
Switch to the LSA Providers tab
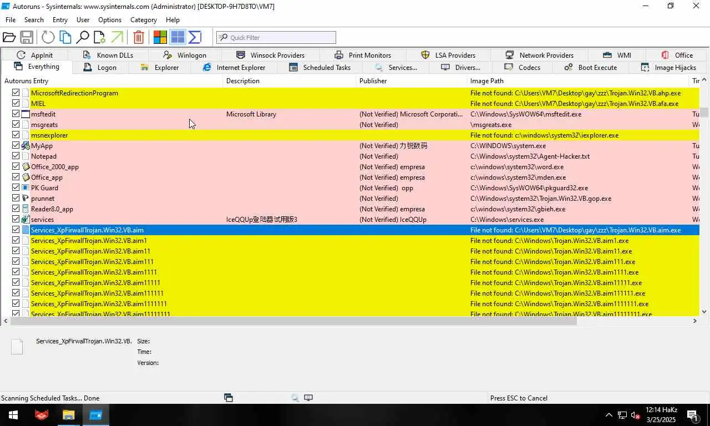pos(448,55)
